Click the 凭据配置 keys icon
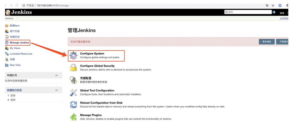Viewport: 290px width, 130px height. pyautogui.click(x=73, y=80)
